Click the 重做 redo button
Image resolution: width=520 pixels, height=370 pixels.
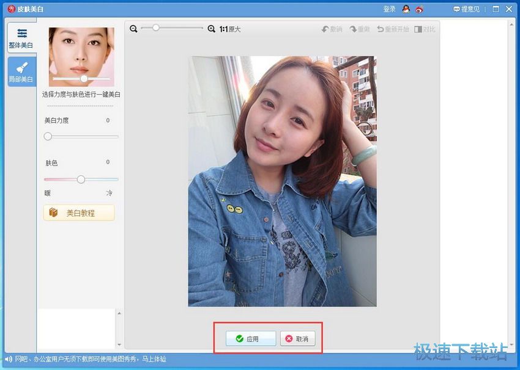(360, 29)
